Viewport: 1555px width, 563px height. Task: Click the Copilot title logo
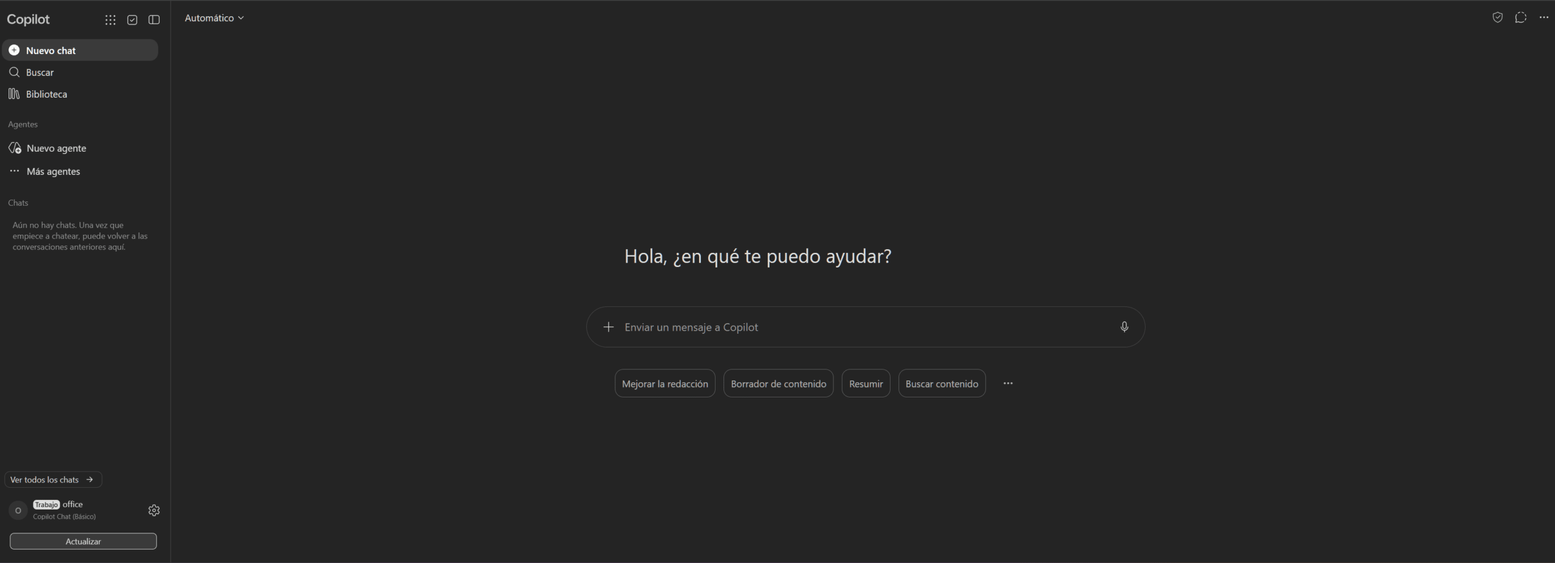point(28,19)
